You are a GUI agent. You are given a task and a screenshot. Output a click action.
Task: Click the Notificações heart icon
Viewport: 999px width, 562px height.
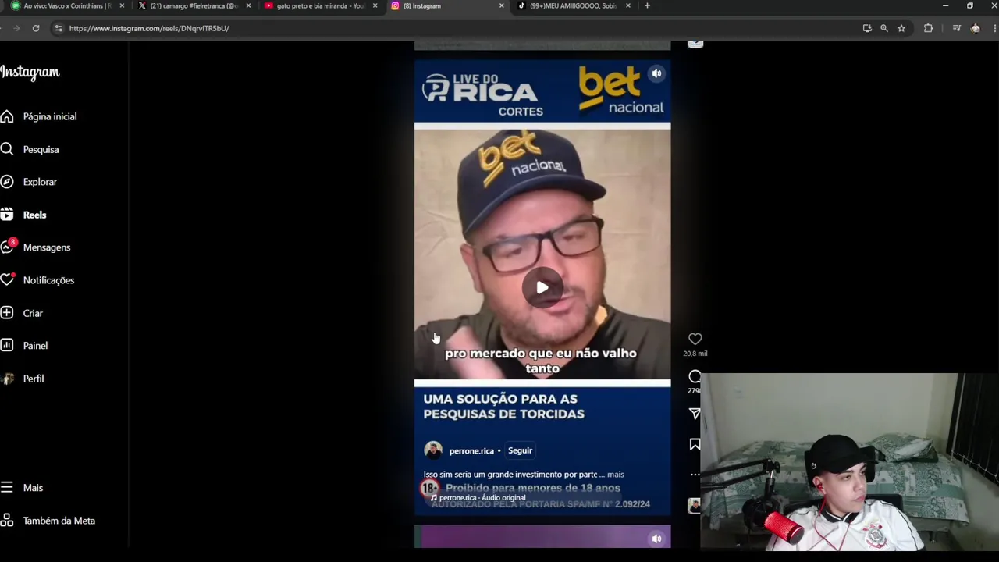(7, 279)
